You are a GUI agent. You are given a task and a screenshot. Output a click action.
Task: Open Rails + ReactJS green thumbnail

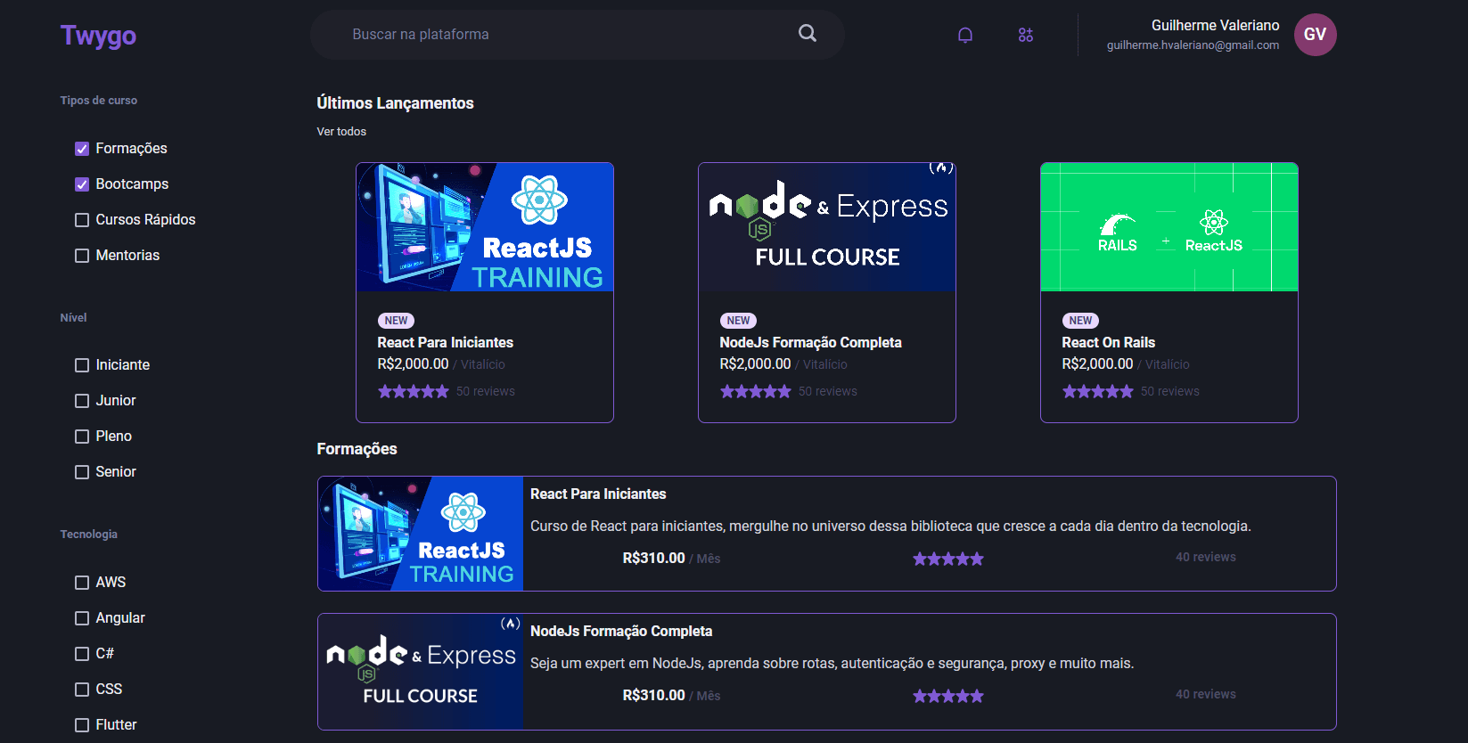tap(1169, 227)
